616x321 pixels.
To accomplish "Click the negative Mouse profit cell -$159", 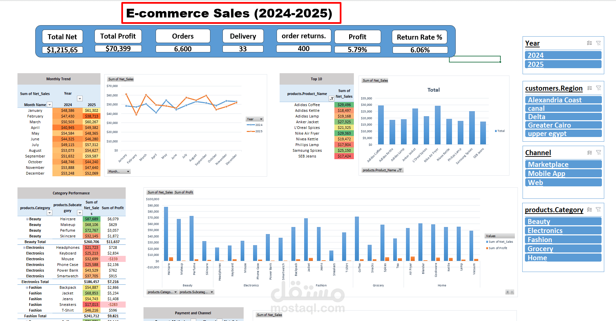I will click(x=113, y=259).
